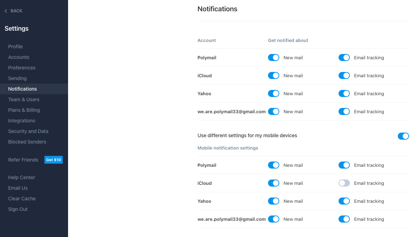Open the Profile settings section
Image resolution: width=420 pixels, height=237 pixels.
[x=16, y=47]
